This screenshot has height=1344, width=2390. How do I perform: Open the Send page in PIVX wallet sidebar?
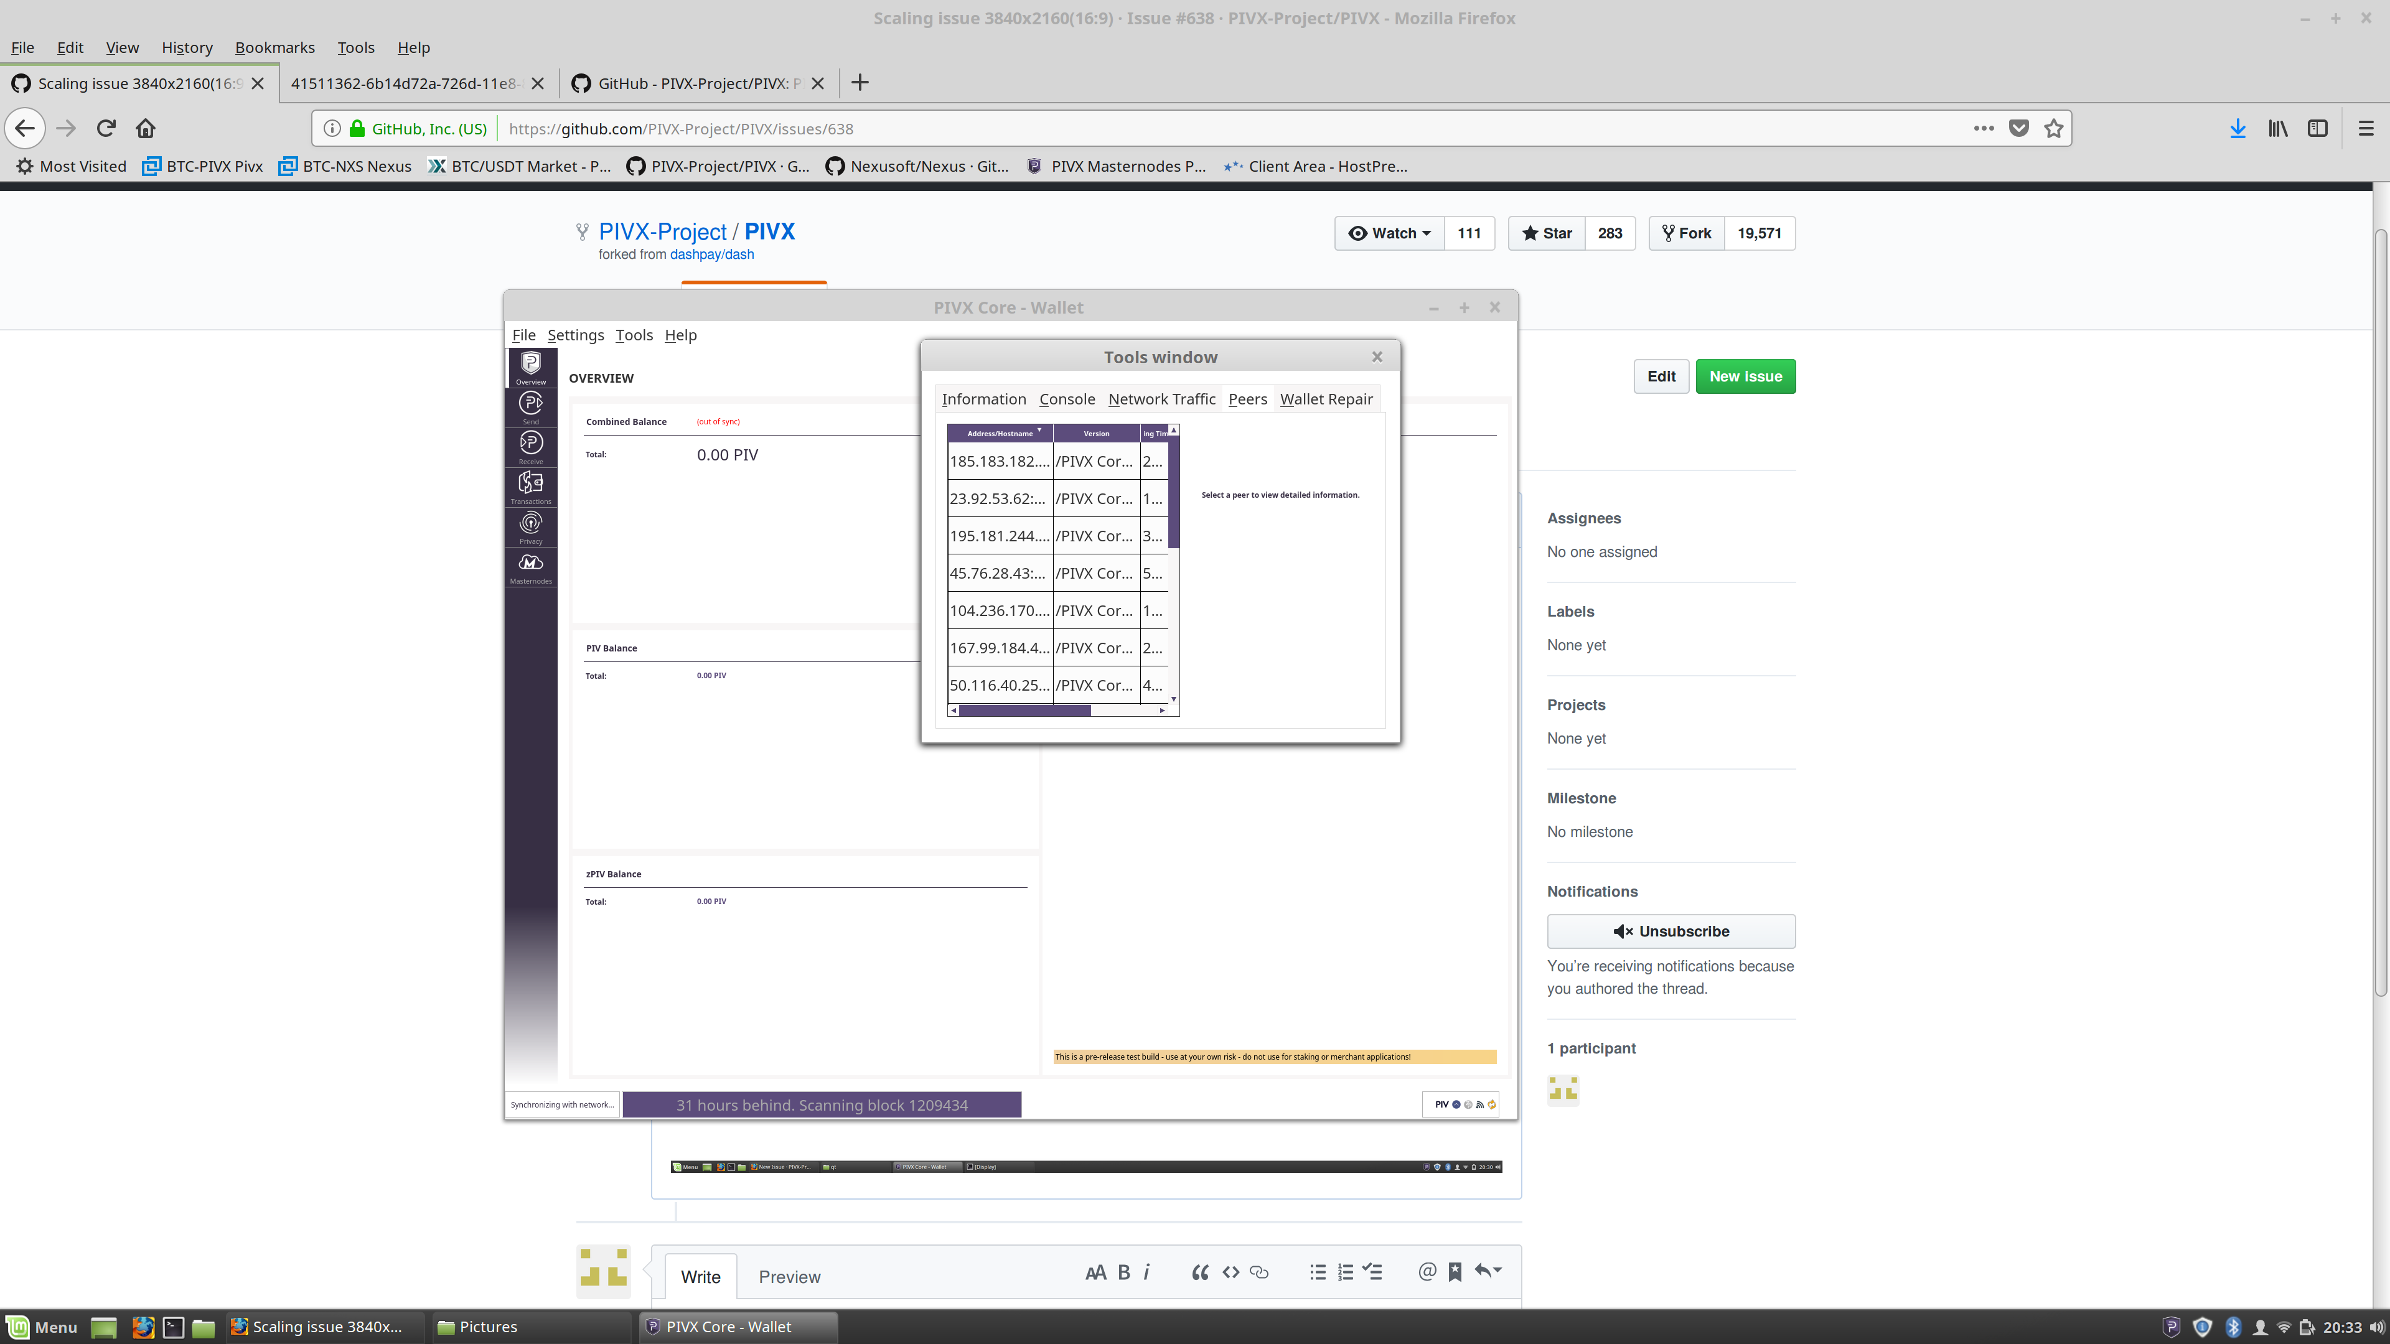[531, 407]
